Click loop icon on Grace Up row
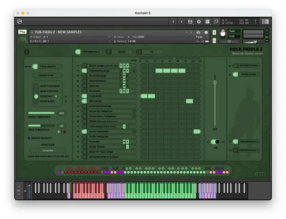 coord(133,111)
